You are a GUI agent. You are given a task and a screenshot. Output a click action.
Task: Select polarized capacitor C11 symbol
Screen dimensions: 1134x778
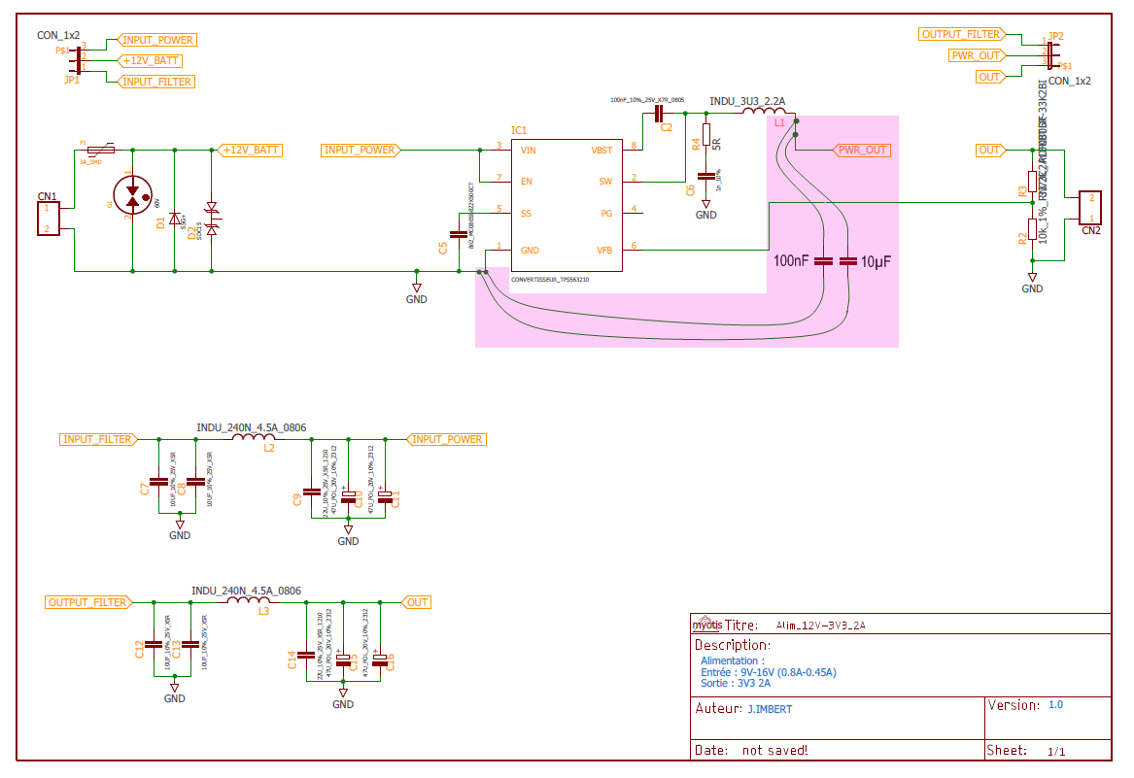tap(386, 495)
